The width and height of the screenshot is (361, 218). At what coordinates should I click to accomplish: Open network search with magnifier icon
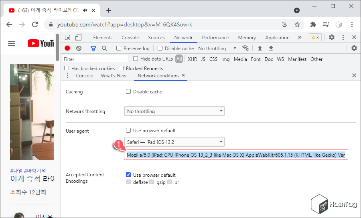tap(105, 48)
